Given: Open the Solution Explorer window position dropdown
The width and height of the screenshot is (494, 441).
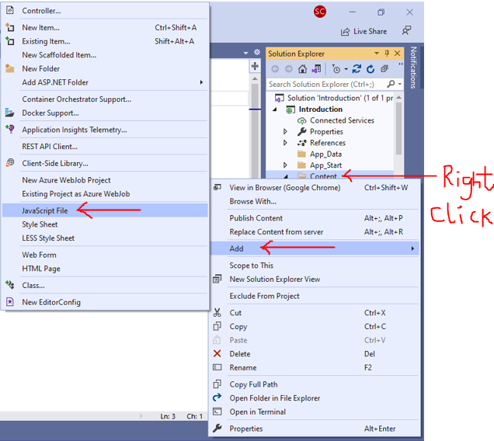Looking at the screenshot, I should pyautogui.click(x=377, y=54).
